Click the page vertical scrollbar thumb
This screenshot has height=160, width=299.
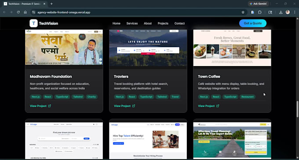pyautogui.click(x=297, y=109)
